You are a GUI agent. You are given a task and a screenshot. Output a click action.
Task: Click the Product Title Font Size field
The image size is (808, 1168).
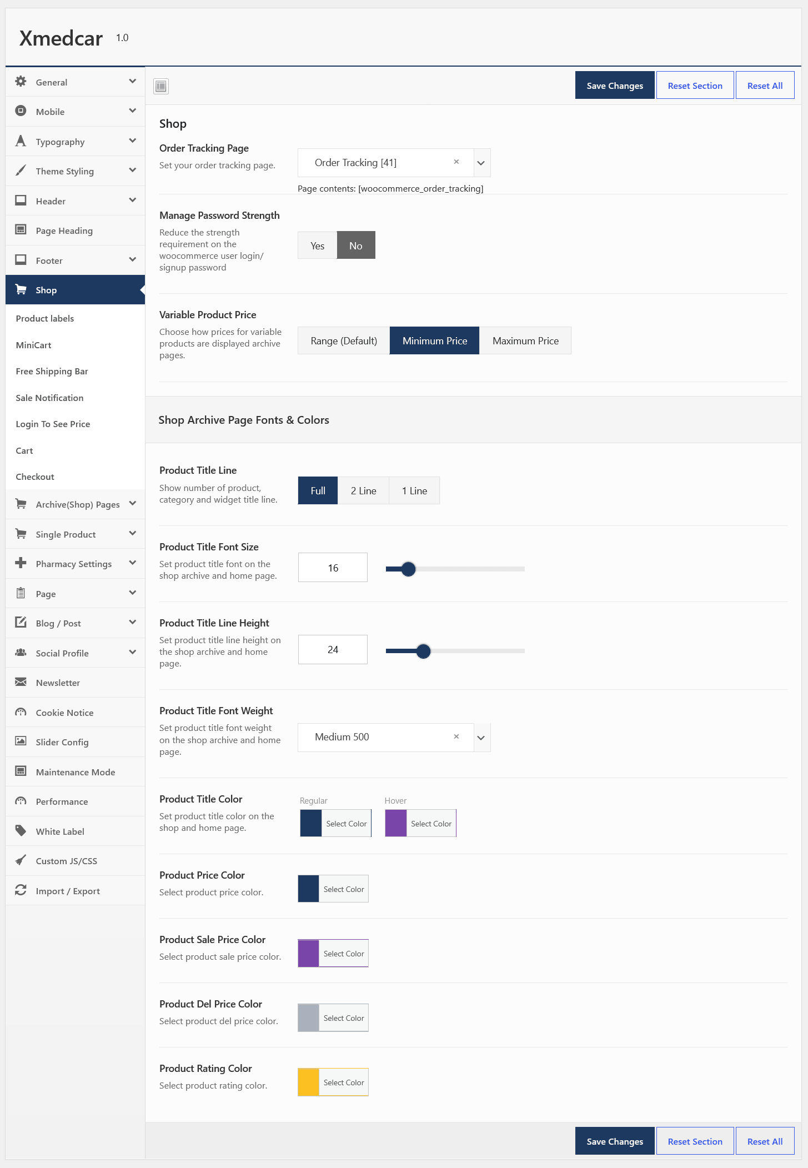[333, 568]
